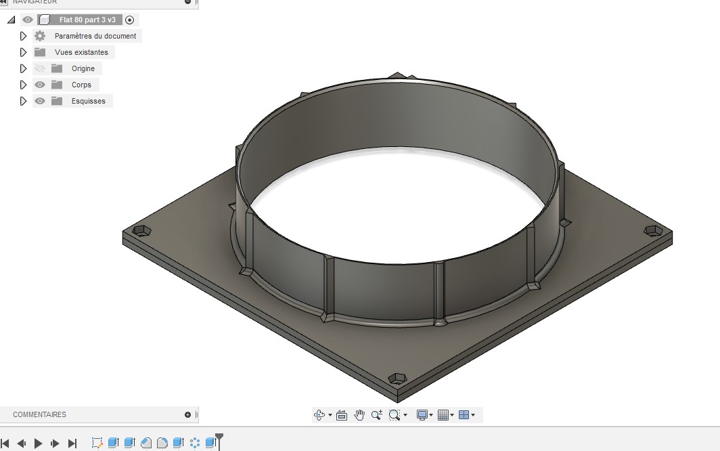The width and height of the screenshot is (720, 451).
Task: Activate component radio button for Flat 80
Action: tap(130, 20)
